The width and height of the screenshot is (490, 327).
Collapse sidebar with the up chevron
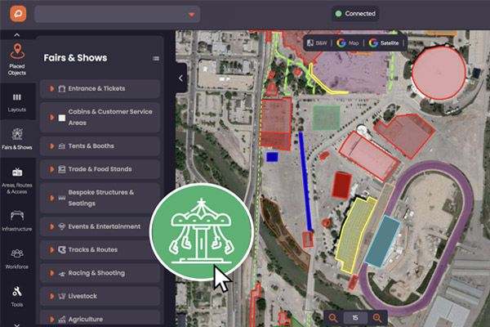coord(17,34)
